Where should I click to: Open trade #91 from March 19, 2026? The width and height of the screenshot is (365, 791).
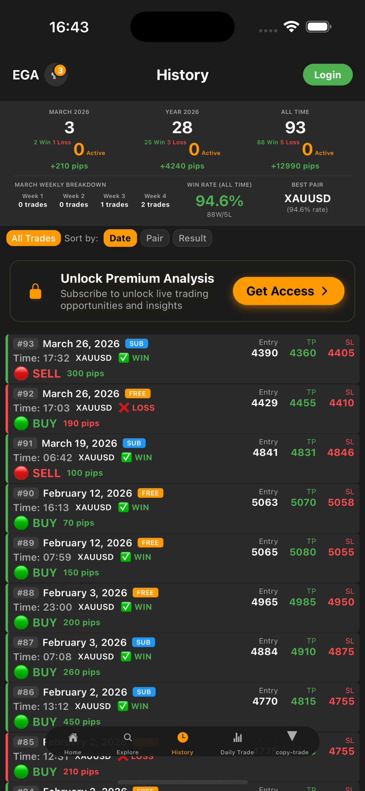point(182,458)
